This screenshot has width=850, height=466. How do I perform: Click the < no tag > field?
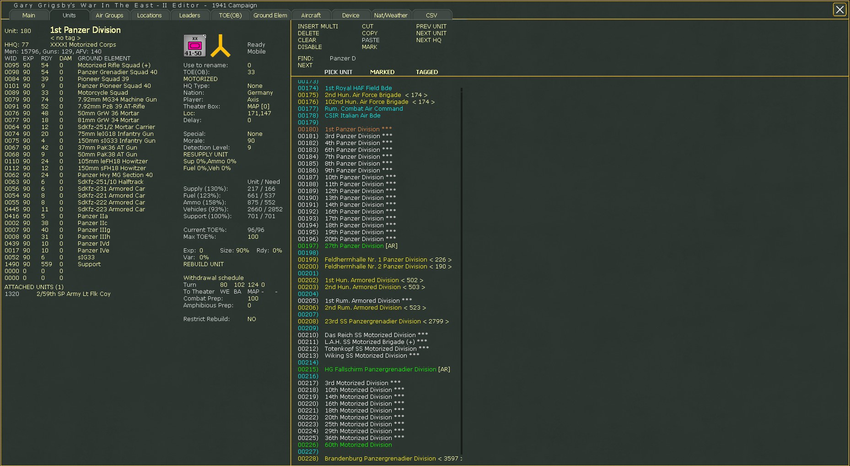pyautogui.click(x=65, y=38)
